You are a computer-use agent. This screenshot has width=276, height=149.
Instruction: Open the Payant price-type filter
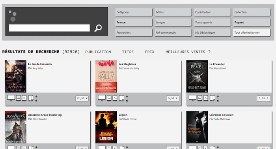[x=252, y=23]
